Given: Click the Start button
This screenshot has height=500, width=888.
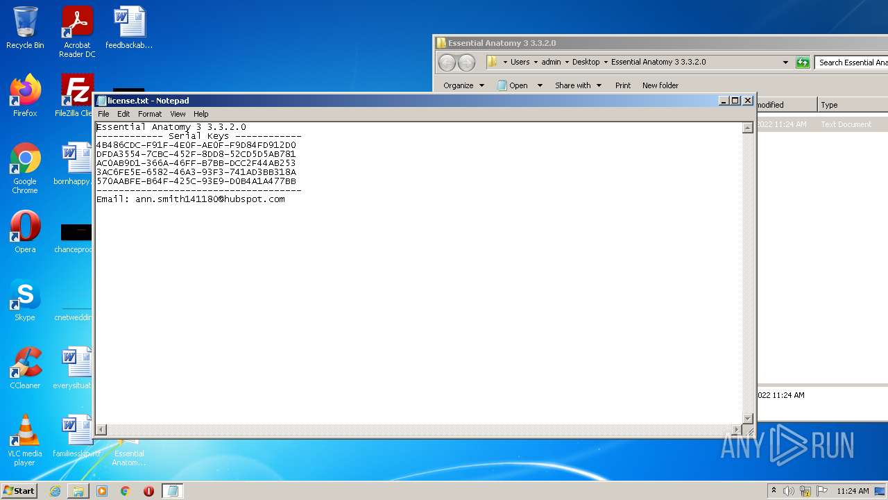Looking at the screenshot, I should [x=19, y=491].
